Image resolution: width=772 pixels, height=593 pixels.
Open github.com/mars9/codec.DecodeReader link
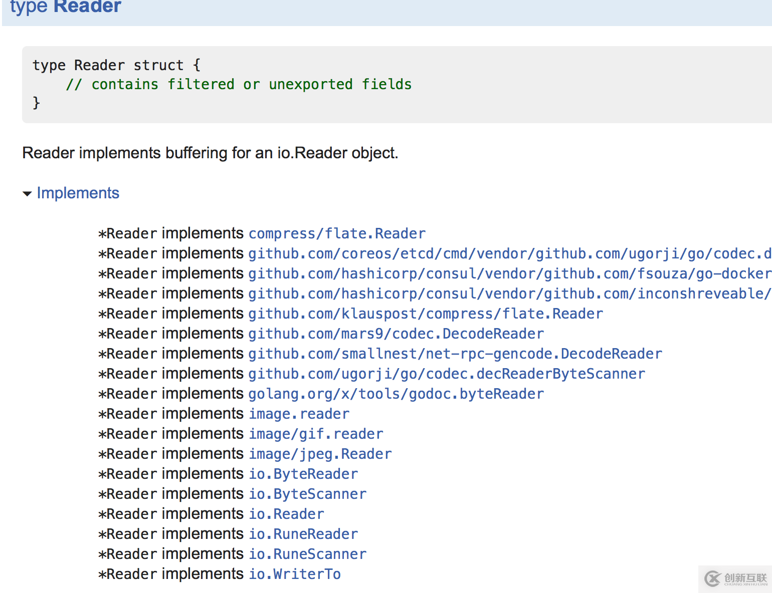coord(396,334)
